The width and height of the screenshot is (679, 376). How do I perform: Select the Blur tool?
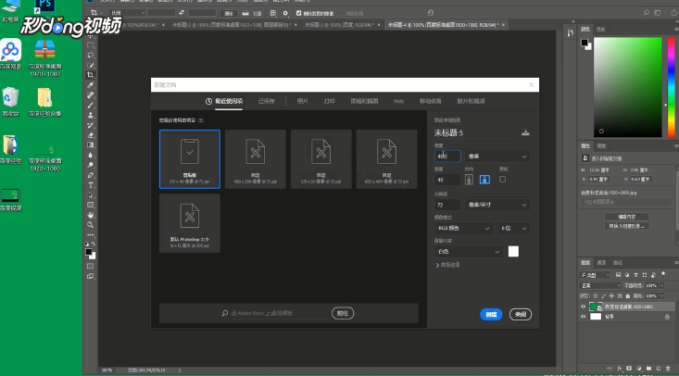coord(91,155)
